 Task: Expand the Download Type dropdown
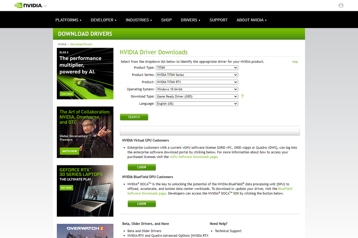pos(197,96)
